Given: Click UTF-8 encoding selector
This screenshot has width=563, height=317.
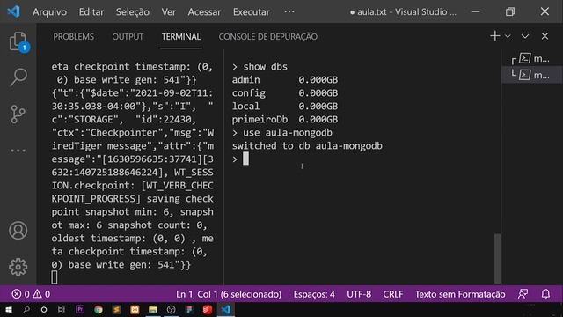Looking at the screenshot, I should pyautogui.click(x=359, y=294).
